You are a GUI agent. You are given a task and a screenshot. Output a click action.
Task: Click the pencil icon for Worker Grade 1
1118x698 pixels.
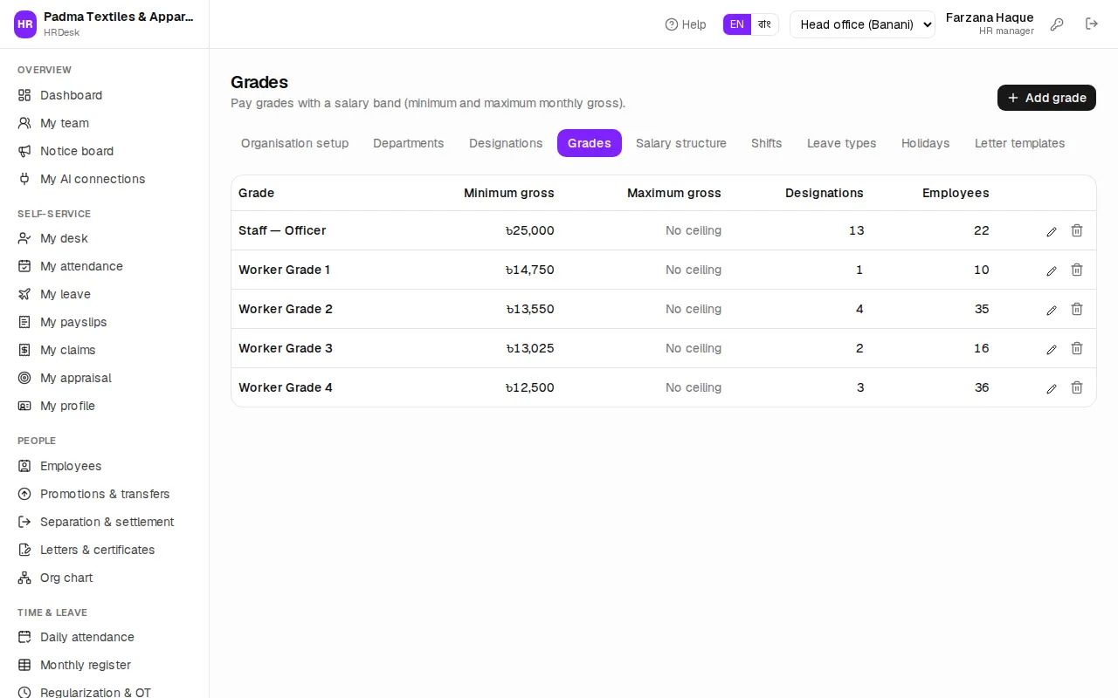[x=1052, y=270]
